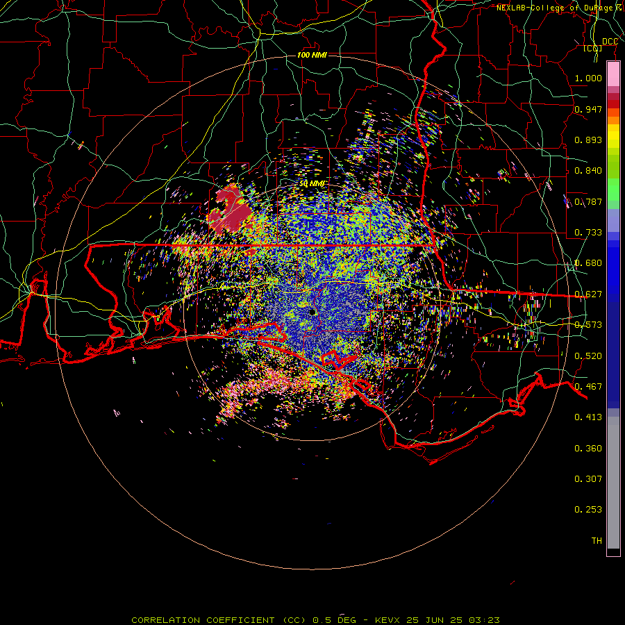Click the "03:23" time in the caption
Image resolution: width=625 pixels, height=625 pixels.
pos(484,620)
